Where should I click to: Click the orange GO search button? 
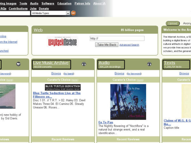(73, 13)
